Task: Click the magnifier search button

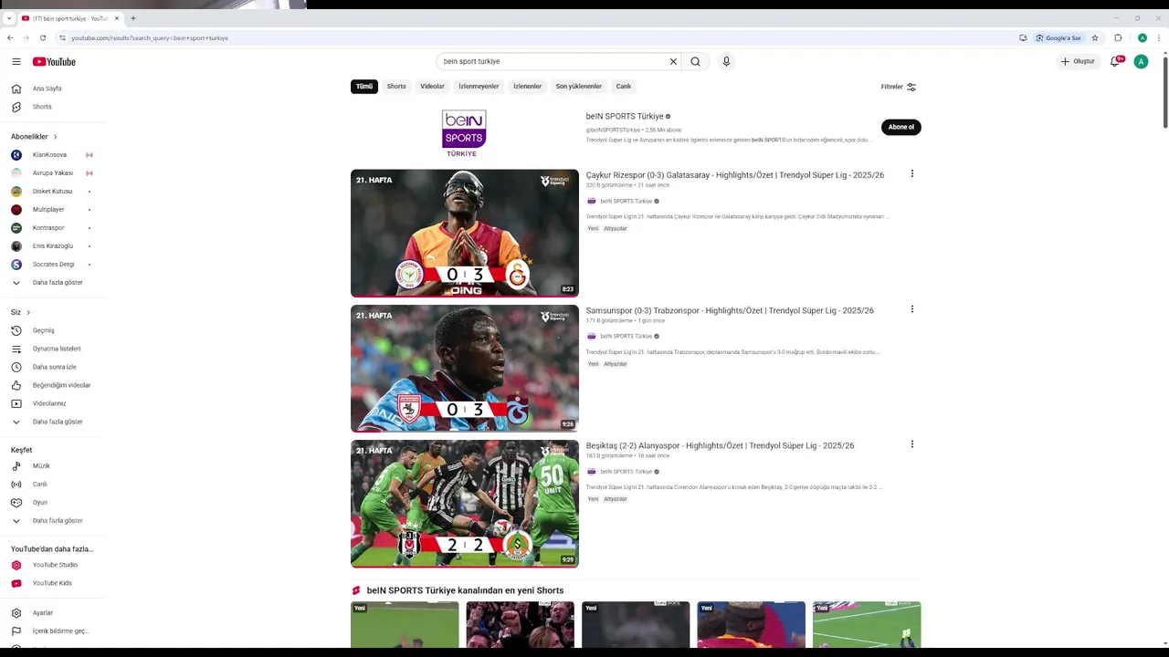Action: coord(695,61)
